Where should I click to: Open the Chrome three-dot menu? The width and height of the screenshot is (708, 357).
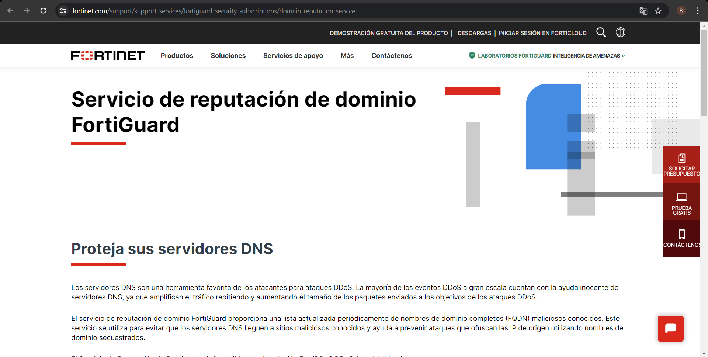698,11
